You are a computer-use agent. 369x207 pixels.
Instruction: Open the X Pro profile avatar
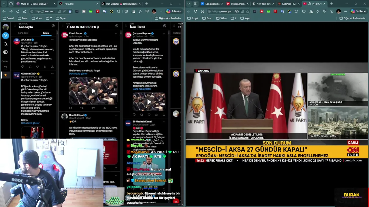pyautogui.click(x=5, y=27)
